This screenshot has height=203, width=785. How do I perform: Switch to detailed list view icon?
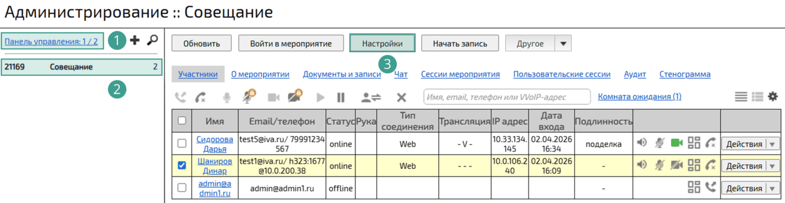click(758, 97)
